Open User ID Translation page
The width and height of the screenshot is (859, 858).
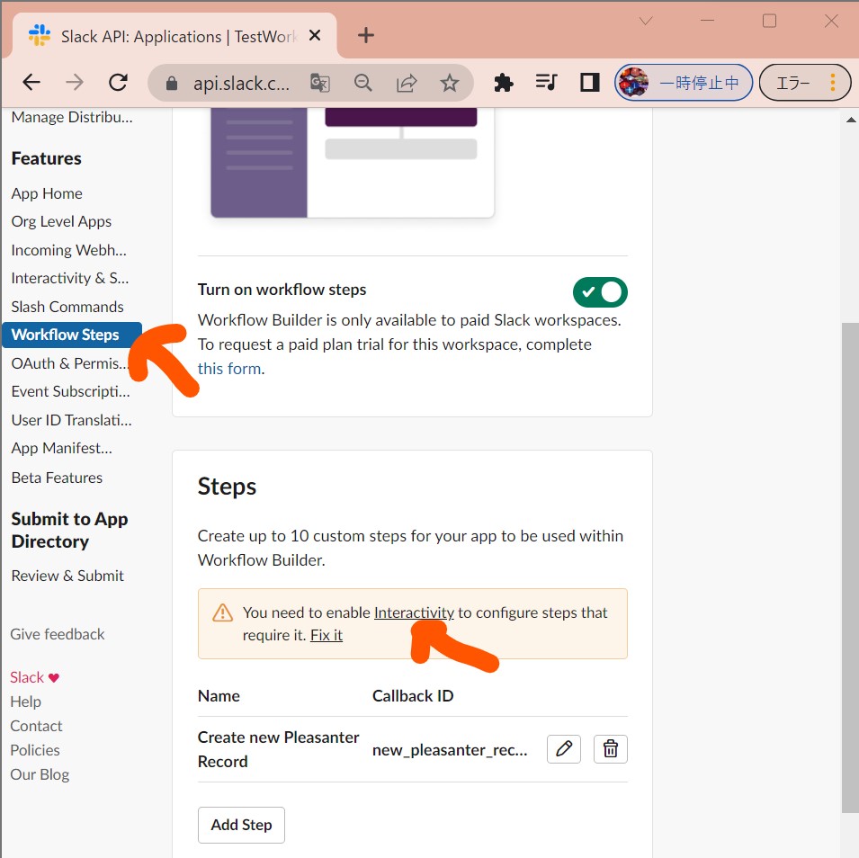(72, 420)
